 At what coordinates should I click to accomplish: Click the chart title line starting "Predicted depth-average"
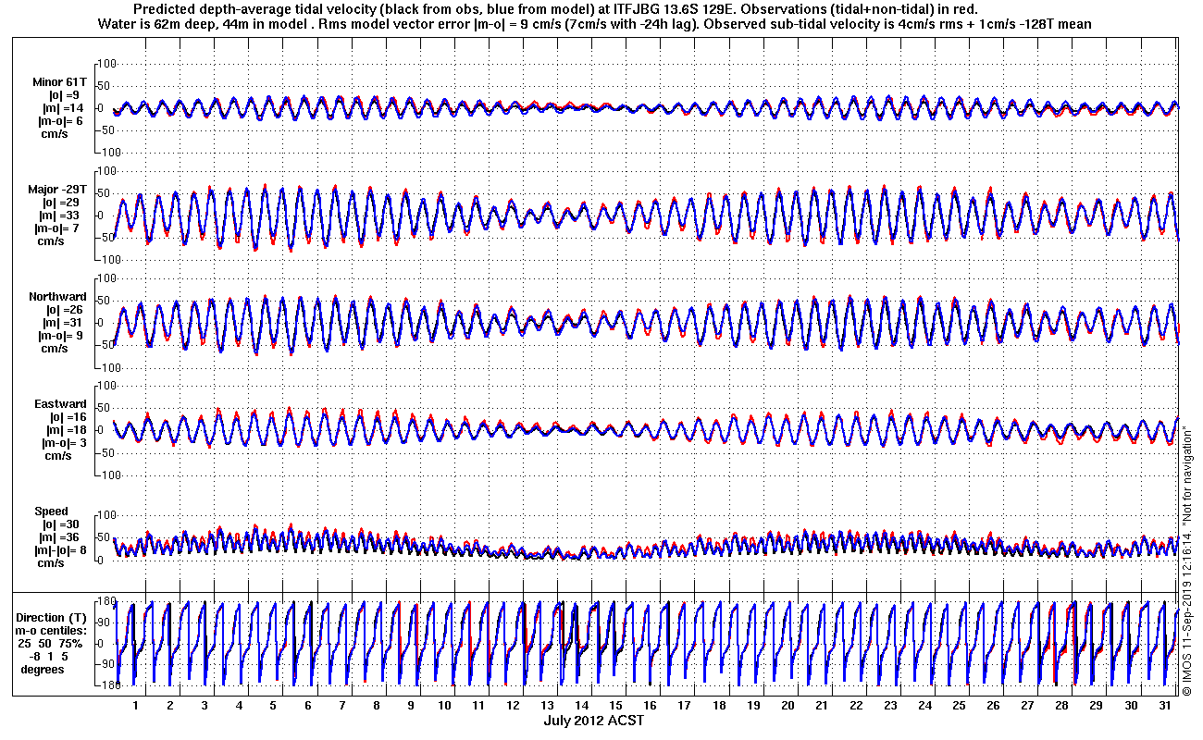[556, 8]
